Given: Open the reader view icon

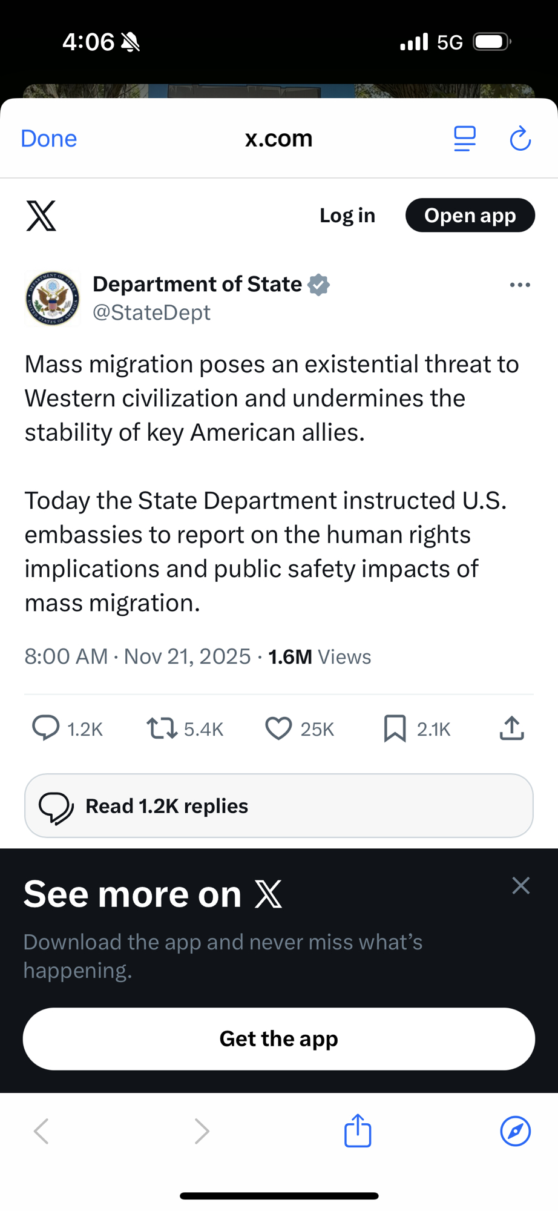Looking at the screenshot, I should [x=465, y=139].
